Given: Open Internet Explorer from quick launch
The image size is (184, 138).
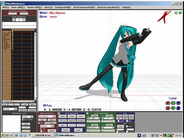Looking at the screenshot, I should [16, 135].
